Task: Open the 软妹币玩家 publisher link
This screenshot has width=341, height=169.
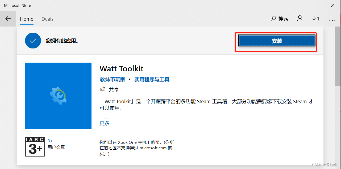Action: click(x=113, y=79)
